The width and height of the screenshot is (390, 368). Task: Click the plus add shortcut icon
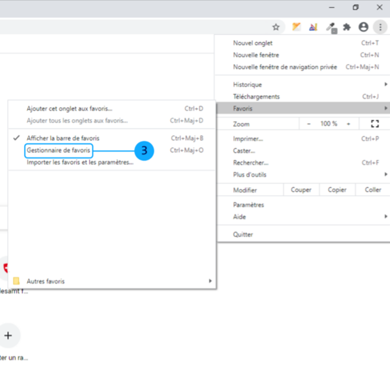click(x=8, y=335)
